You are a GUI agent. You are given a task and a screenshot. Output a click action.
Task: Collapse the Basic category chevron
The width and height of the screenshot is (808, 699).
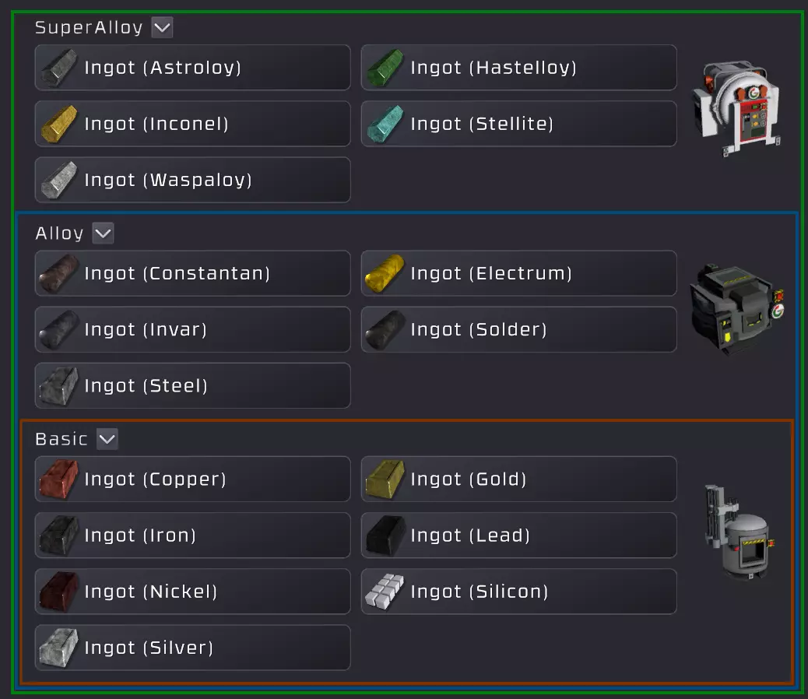coord(107,439)
